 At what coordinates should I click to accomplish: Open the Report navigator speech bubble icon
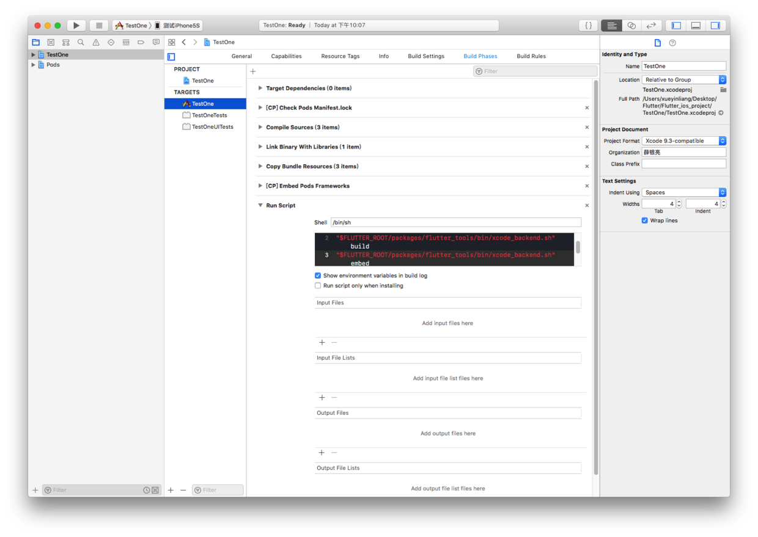point(156,42)
